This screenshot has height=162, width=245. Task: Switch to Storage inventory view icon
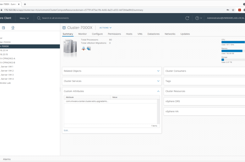[3, 28]
